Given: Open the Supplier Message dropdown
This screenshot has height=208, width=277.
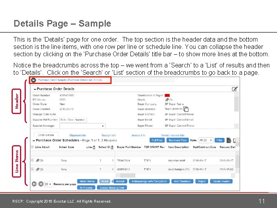Looking at the screenshot, I should 82,126.
